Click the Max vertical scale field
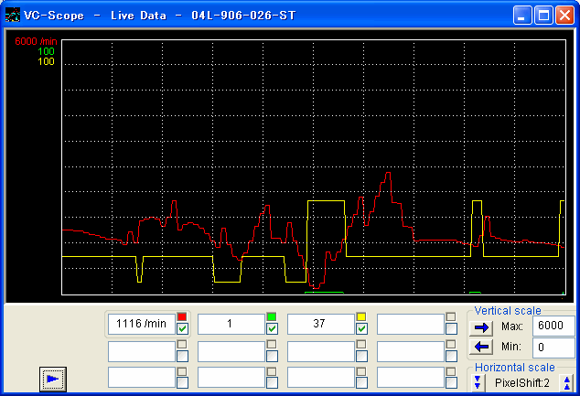 [x=552, y=326]
